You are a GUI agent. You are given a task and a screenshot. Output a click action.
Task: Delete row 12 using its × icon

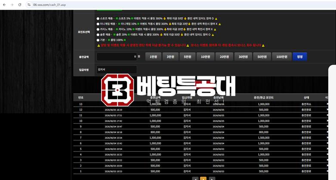point(327,110)
